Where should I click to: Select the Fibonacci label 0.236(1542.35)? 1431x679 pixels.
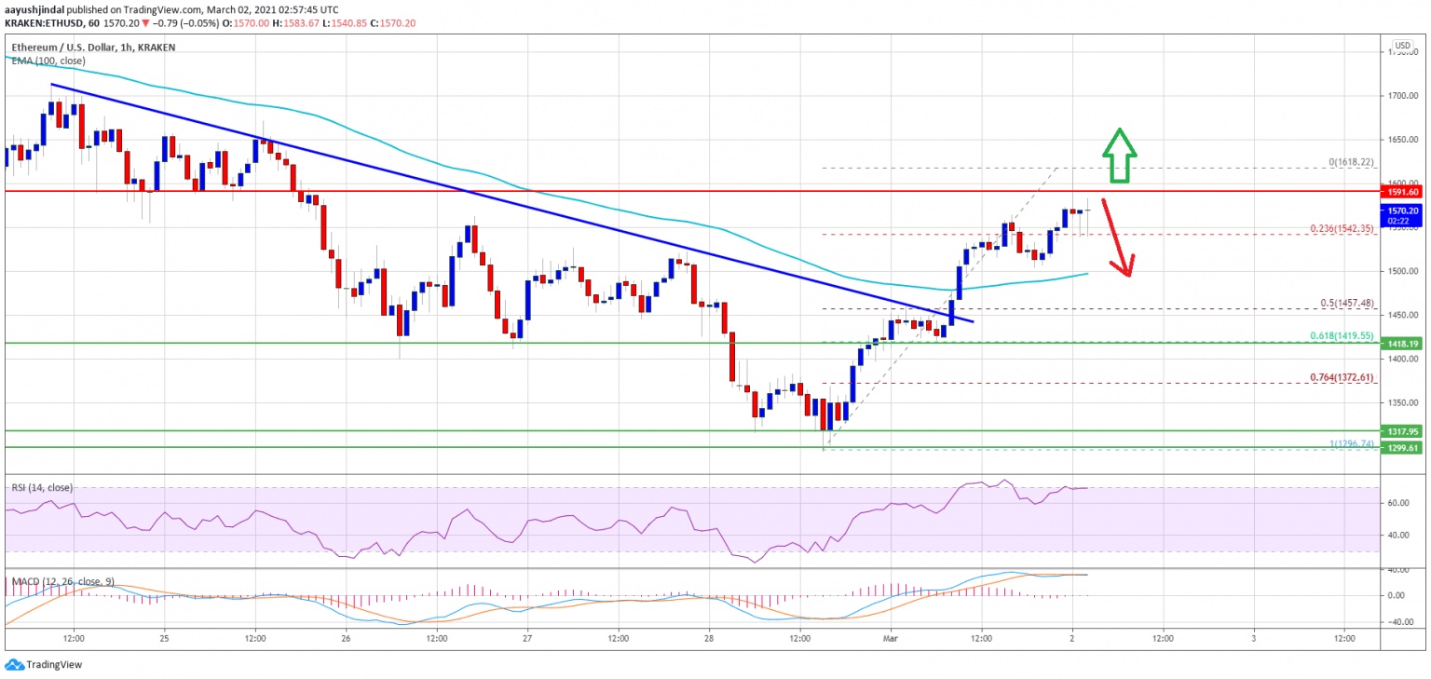tap(1341, 228)
